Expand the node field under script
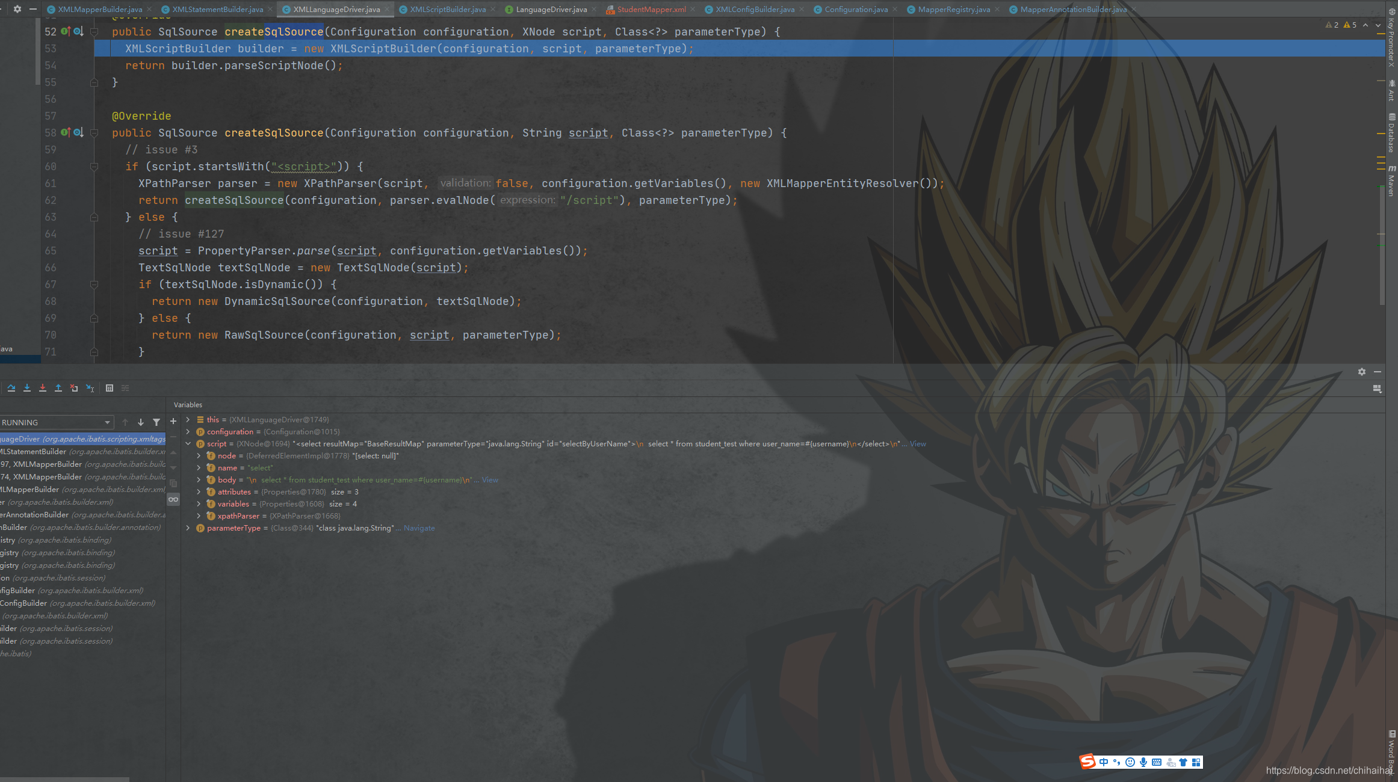This screenshot has height=782, width=1398. point(199,456)
